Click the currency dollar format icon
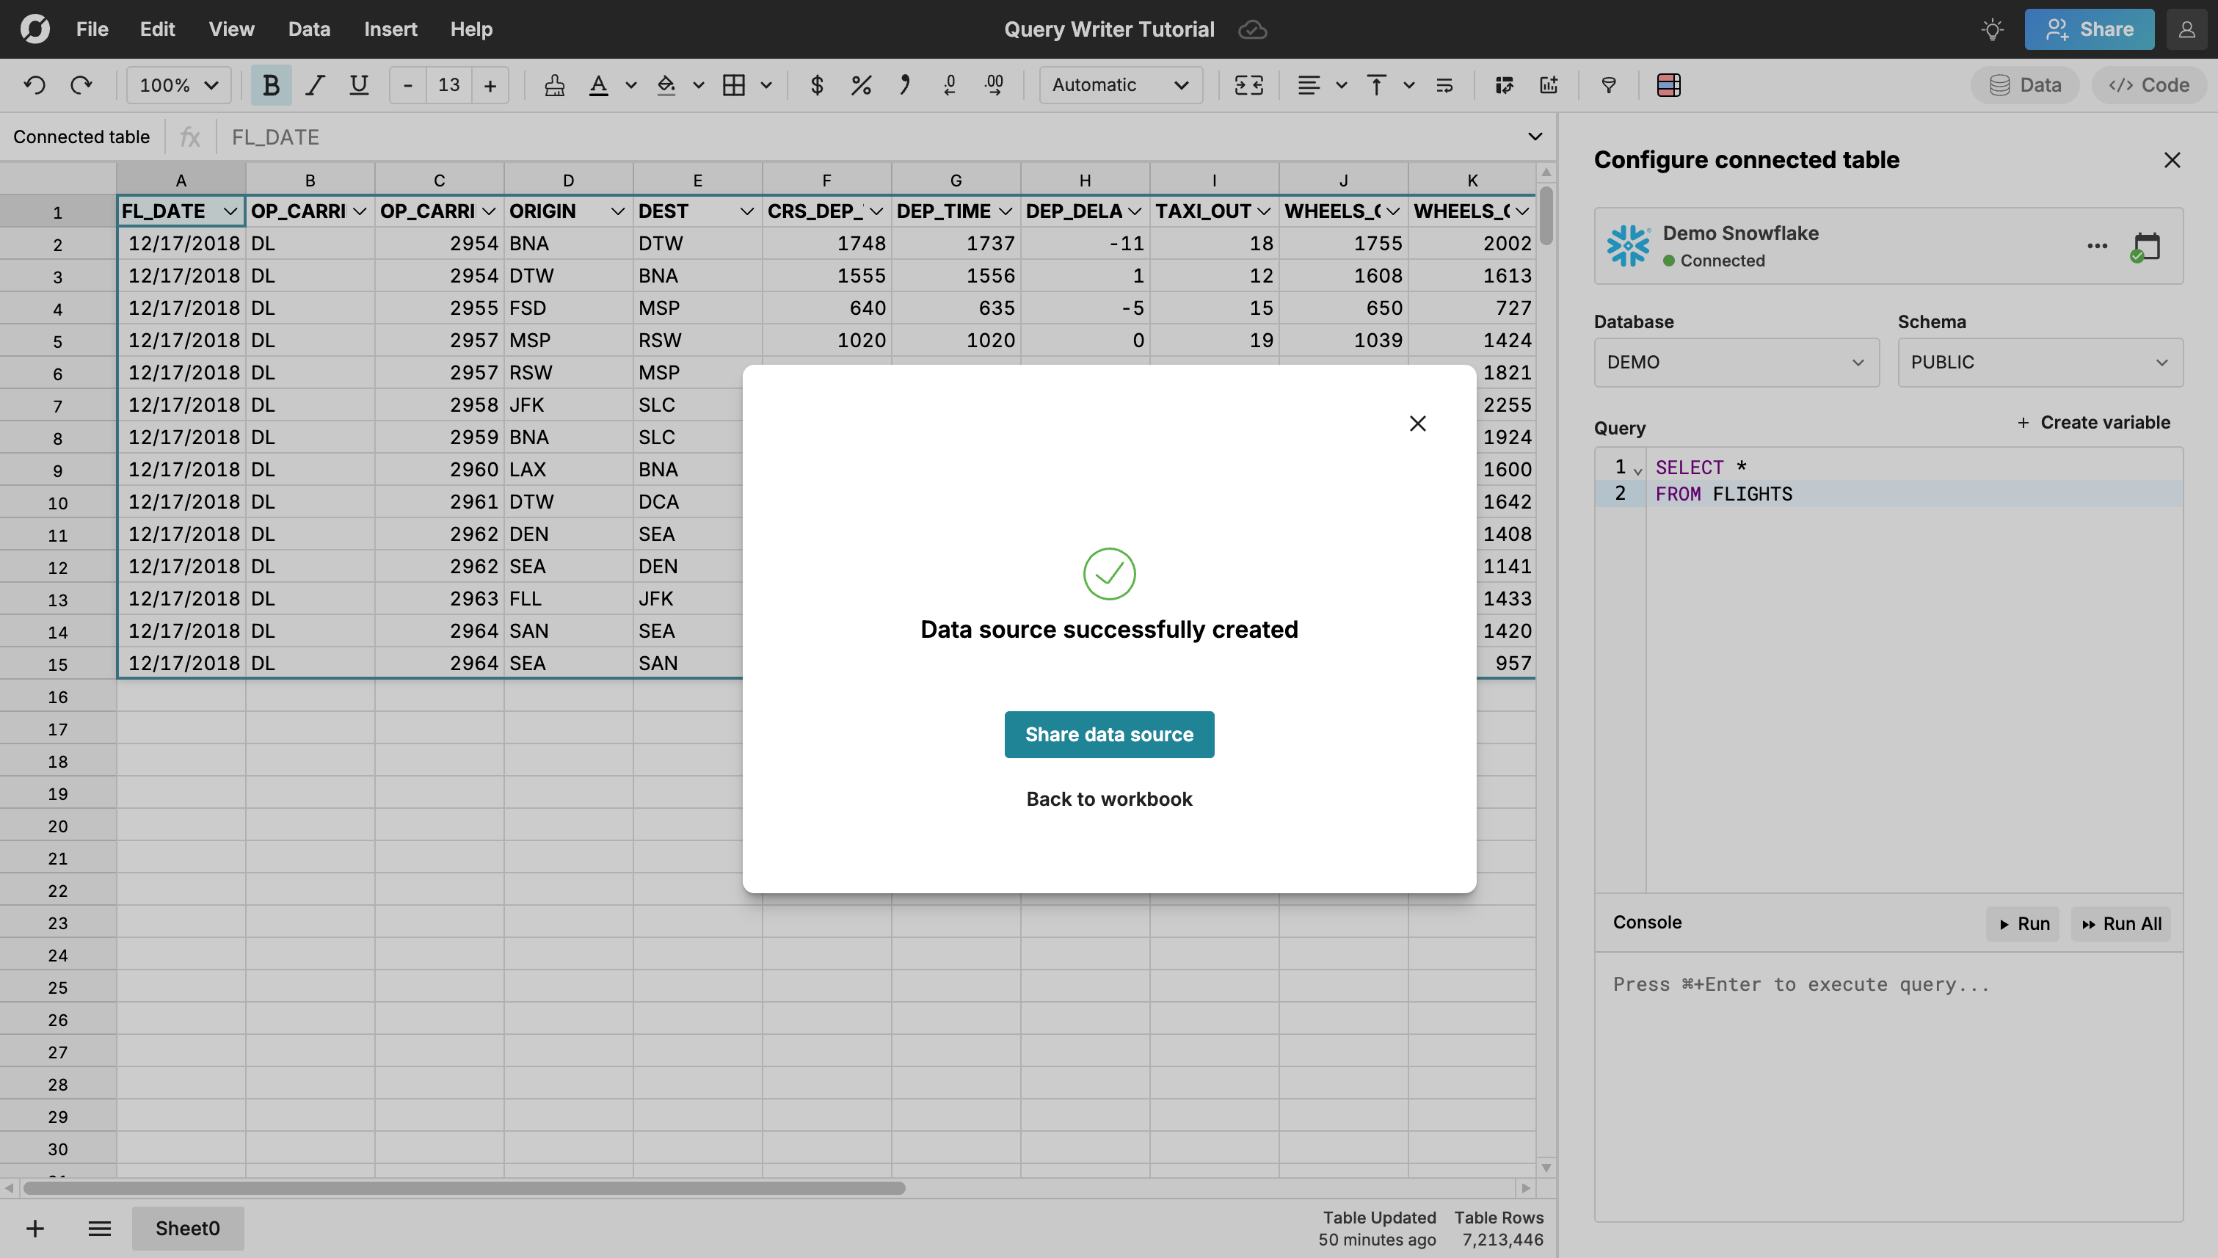The image size is (2218, 1258). pos(817,84)
